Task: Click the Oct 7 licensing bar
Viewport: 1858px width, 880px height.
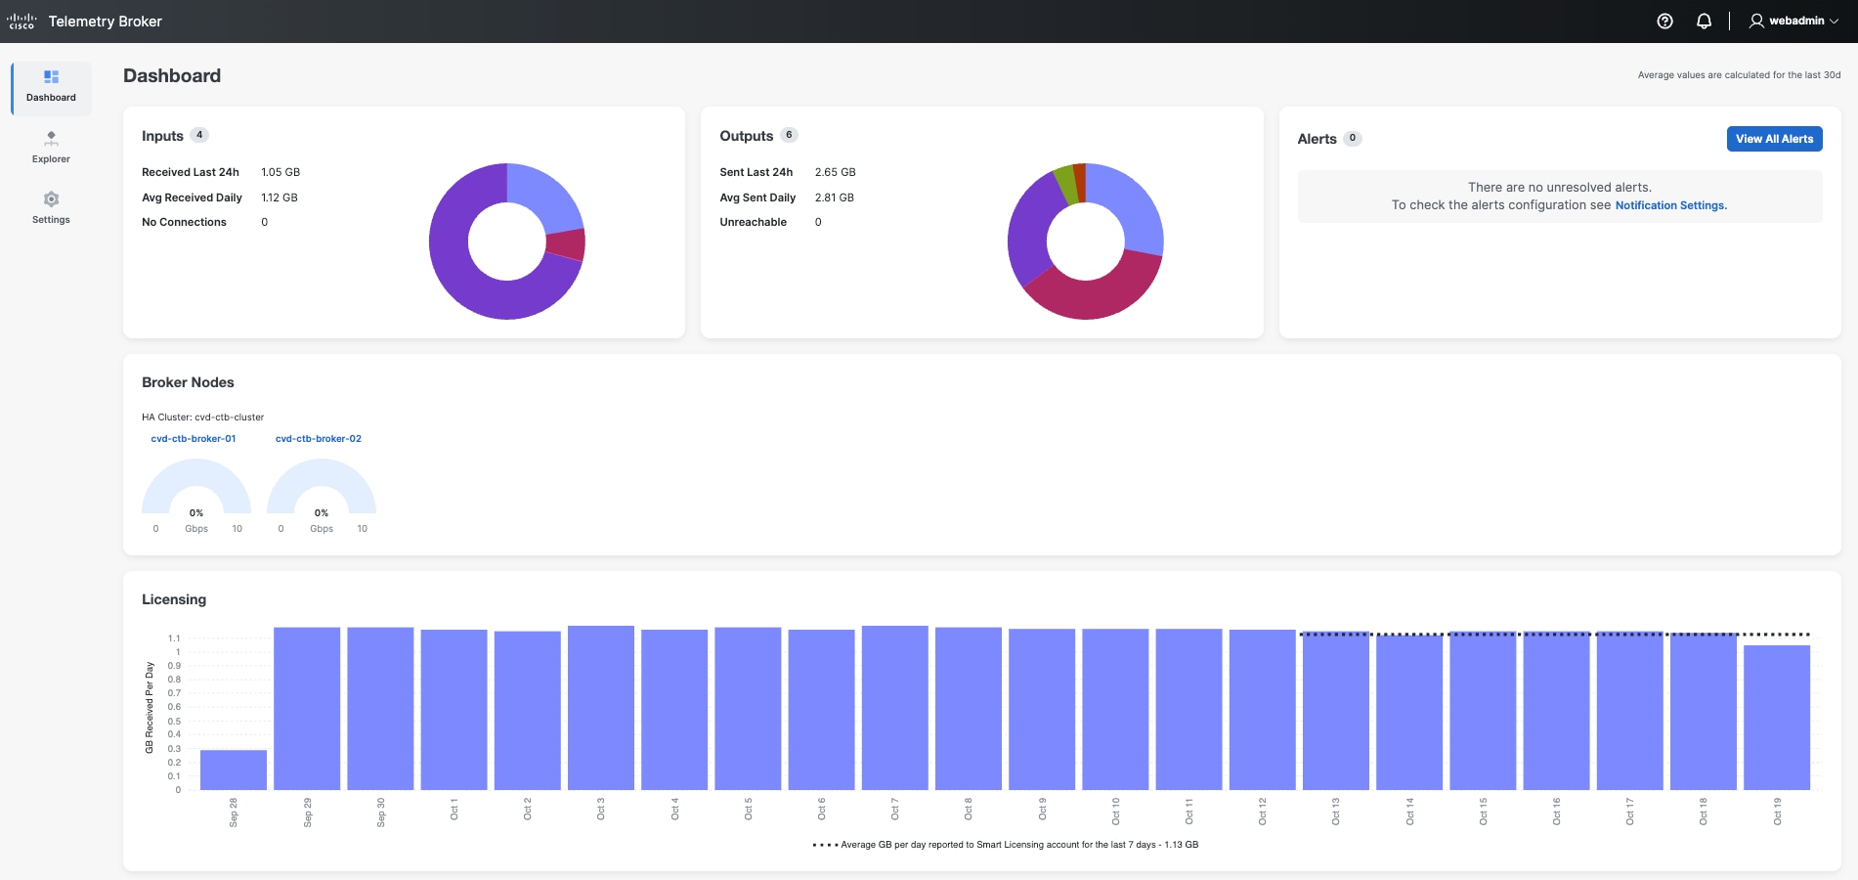Action: (895, 708)
